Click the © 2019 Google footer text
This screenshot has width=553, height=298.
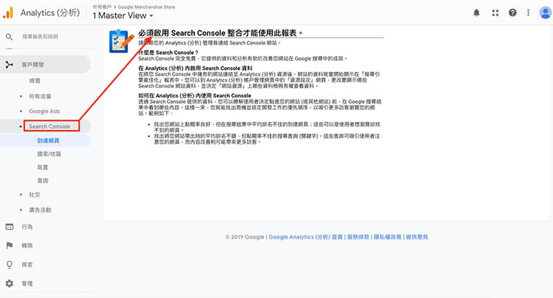point(245,237)
